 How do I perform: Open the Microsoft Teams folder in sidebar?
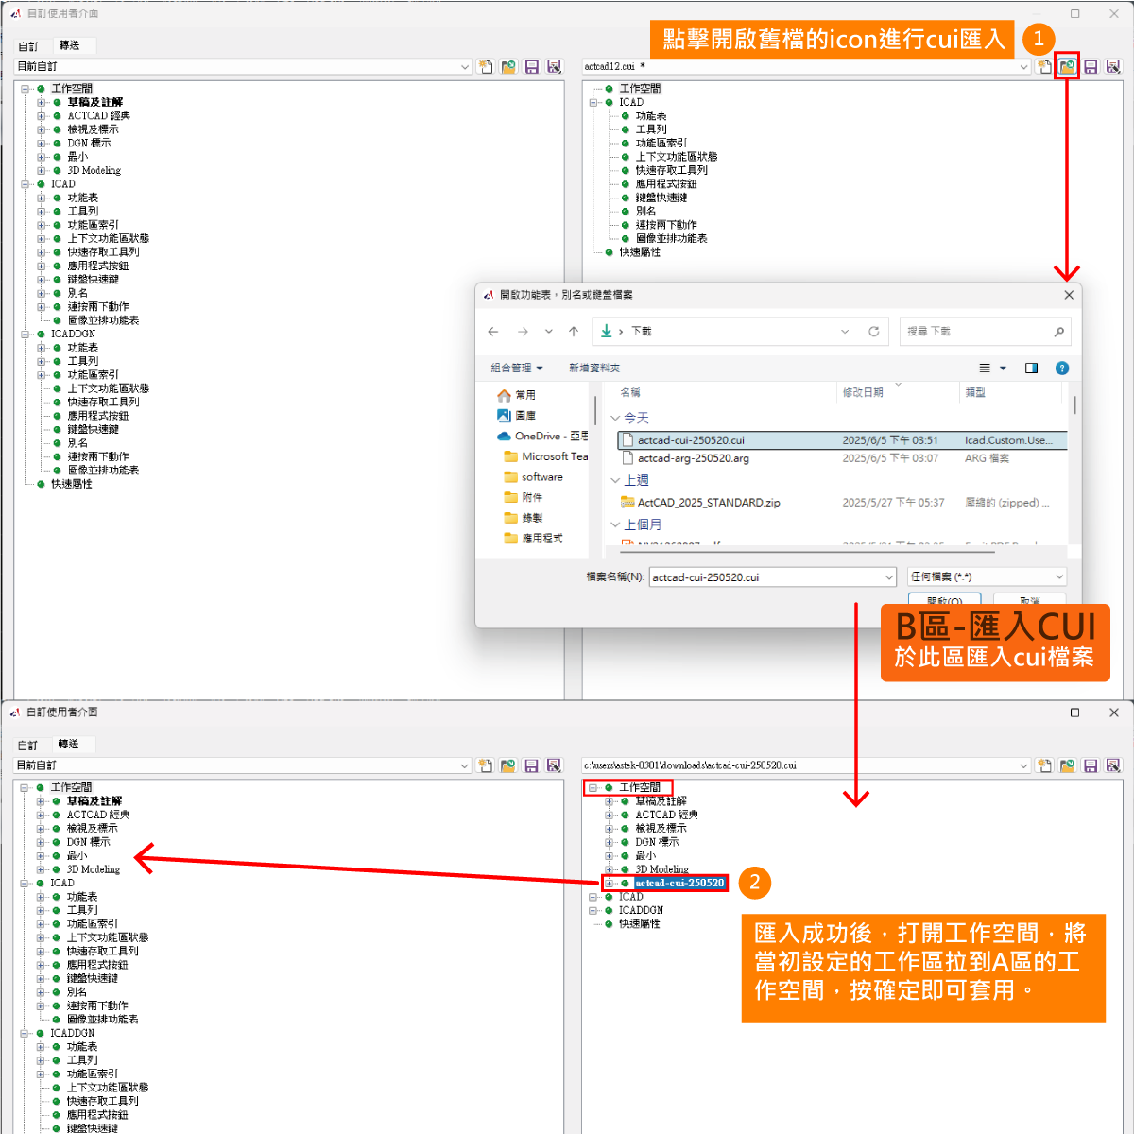(x=546, y=456)
